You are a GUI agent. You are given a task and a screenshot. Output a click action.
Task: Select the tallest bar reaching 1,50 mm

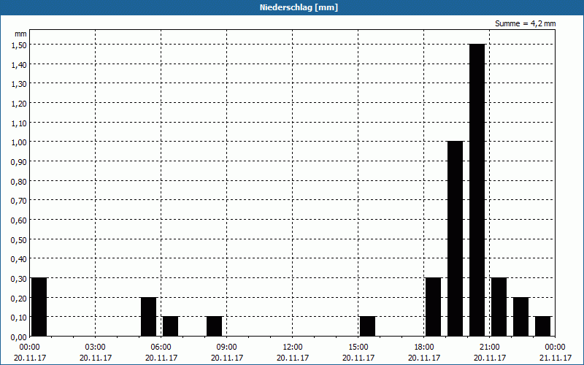[x=477, y=191]
